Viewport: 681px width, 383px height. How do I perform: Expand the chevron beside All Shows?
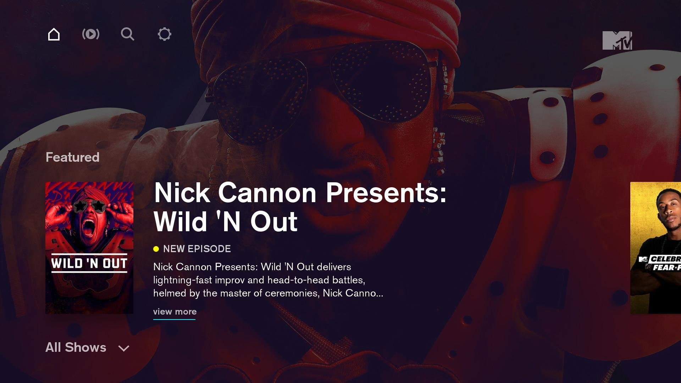click(x=124, y=348)
